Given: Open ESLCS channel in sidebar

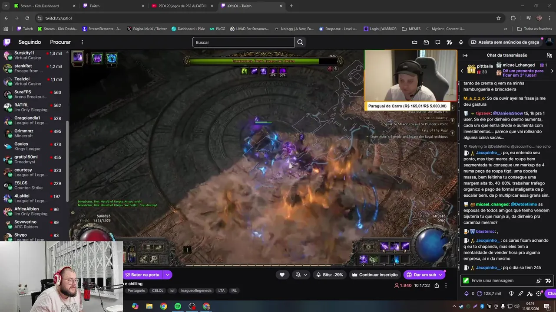Looking at the screenshot, I should pos(34,185).
